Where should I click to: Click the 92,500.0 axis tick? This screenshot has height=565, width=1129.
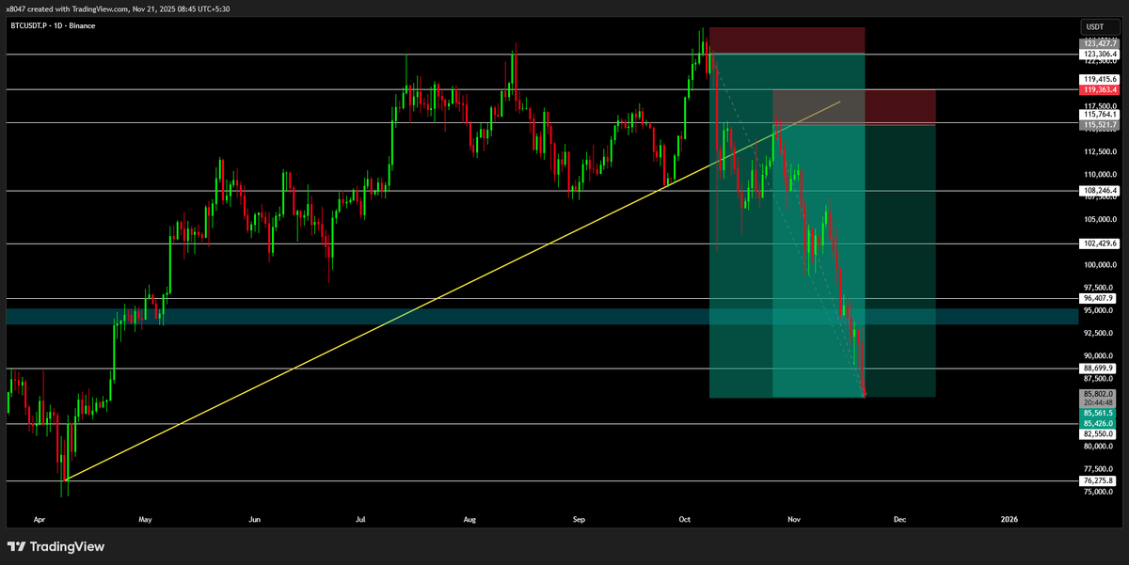1100,333
